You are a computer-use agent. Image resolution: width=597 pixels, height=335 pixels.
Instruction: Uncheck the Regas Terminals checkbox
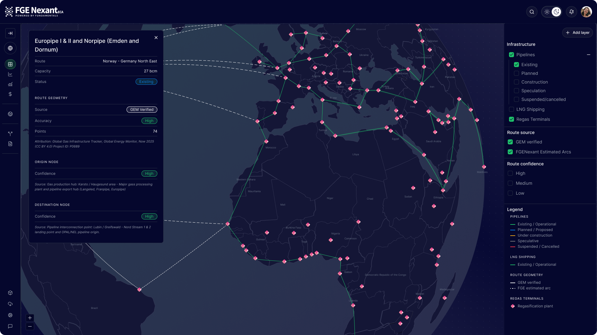pyautogui.click(x=511, y=119)
